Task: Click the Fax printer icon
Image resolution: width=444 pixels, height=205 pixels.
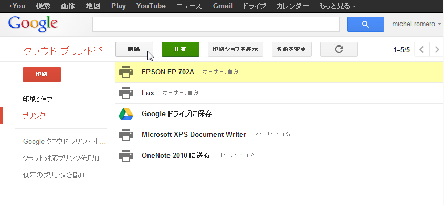Action: (126, 93)
